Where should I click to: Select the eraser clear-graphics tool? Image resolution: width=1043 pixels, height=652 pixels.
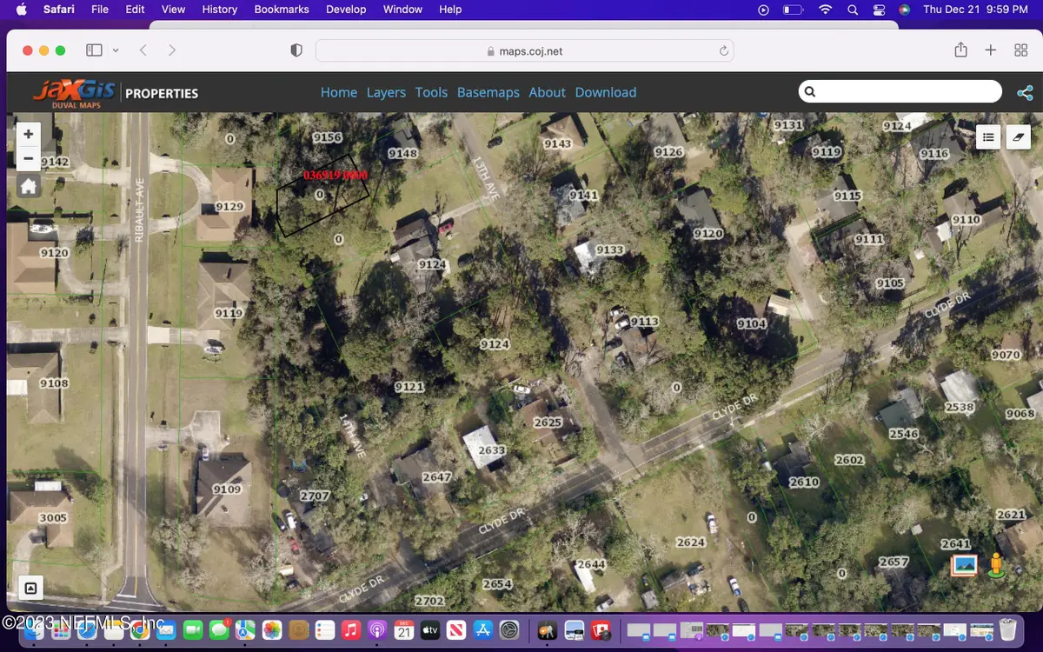point(1019,137)
